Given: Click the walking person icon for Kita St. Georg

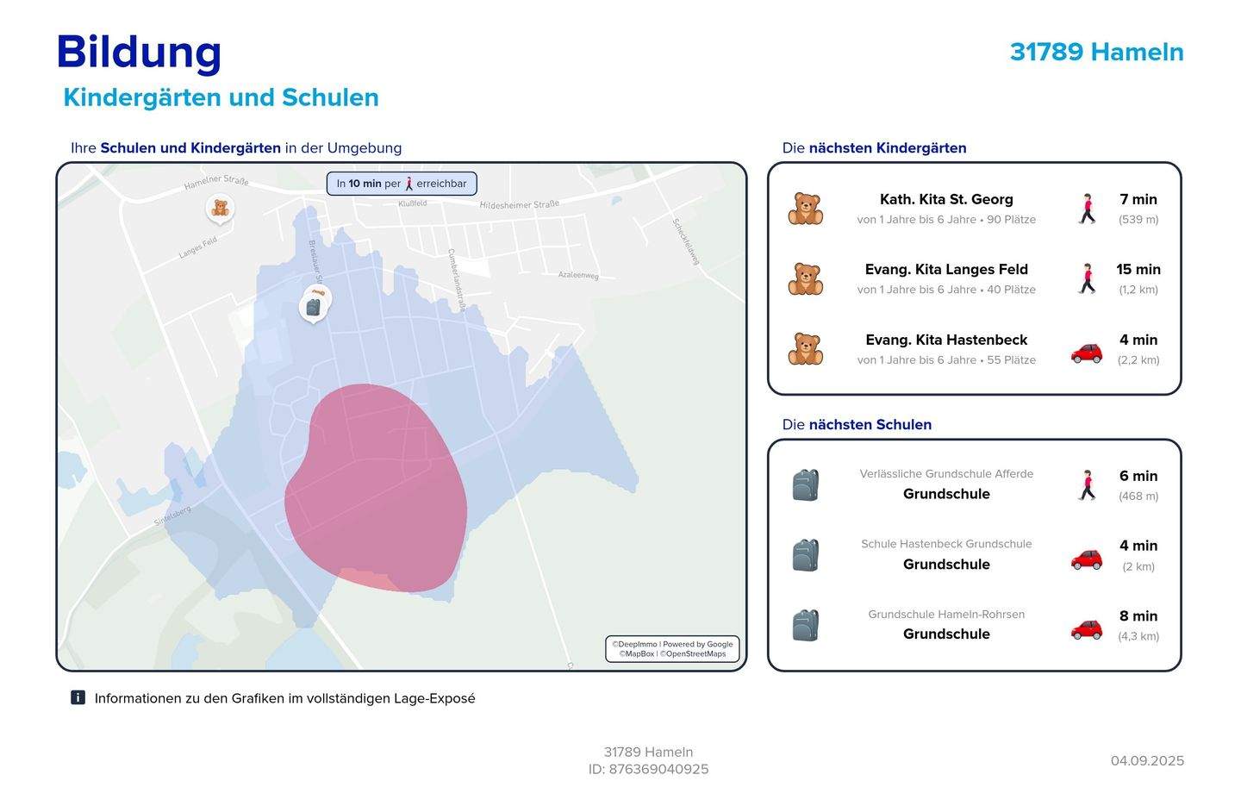Looking at the screenshot, I should tap(1087, 209).
